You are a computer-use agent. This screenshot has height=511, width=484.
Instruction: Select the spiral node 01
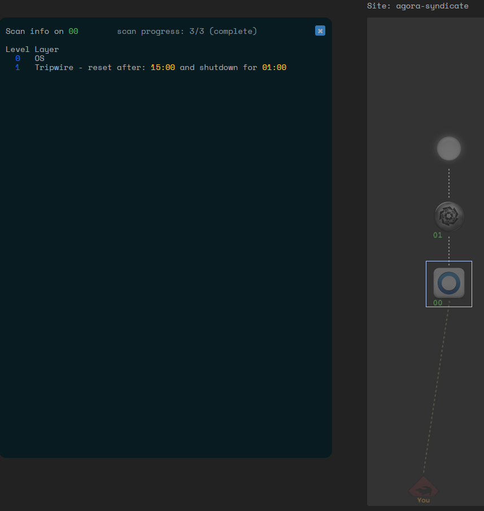point(449,216)
